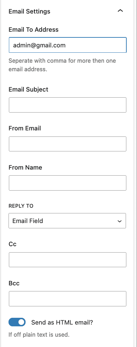Click the Email Settings panel heading
The width and height of the screenshot is (137, 347).
[x=29, y=11]
